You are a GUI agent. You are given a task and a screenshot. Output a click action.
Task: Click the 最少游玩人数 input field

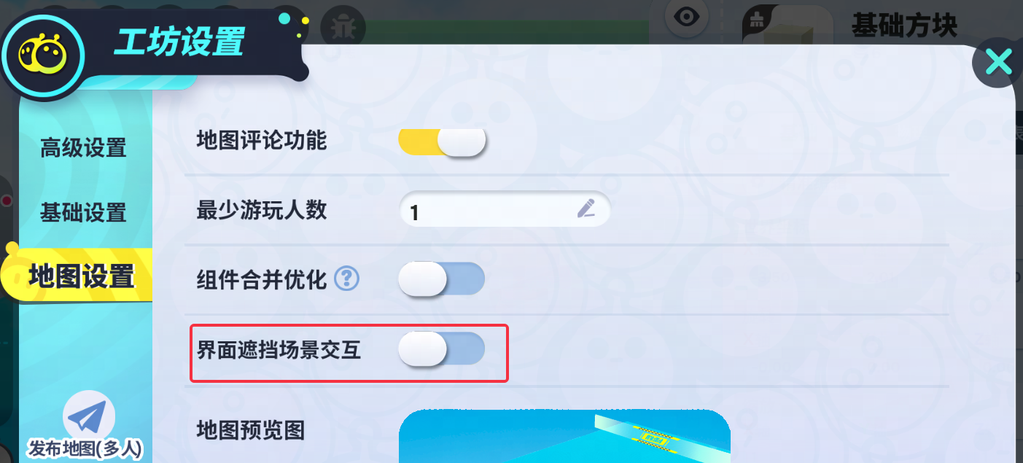(505, 209)
